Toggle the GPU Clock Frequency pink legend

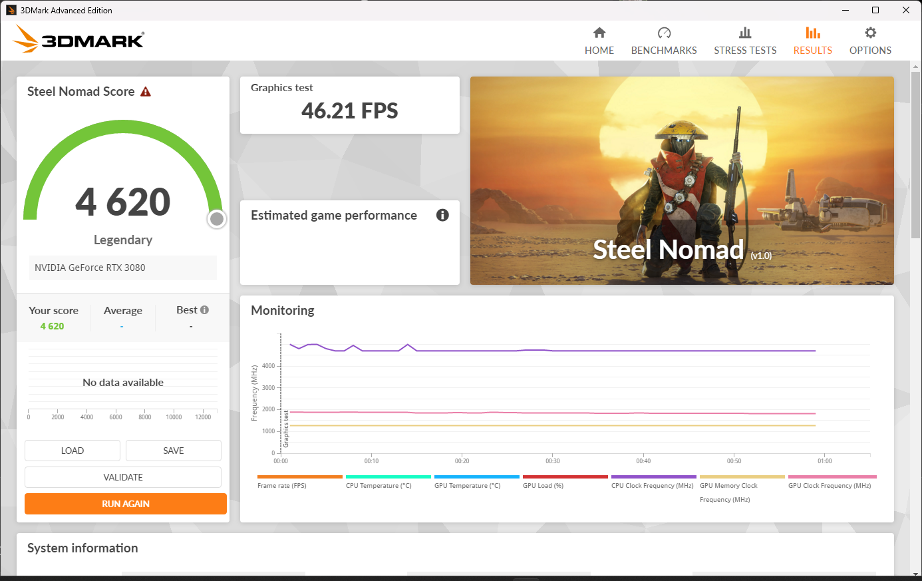click(x=830, y=481)
